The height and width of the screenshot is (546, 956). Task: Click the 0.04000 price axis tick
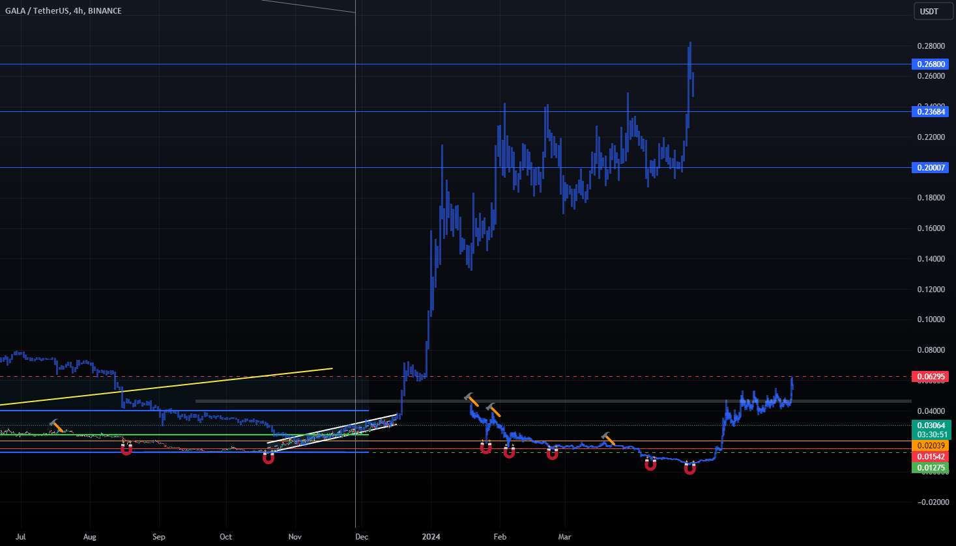click(x=931, y=411)
